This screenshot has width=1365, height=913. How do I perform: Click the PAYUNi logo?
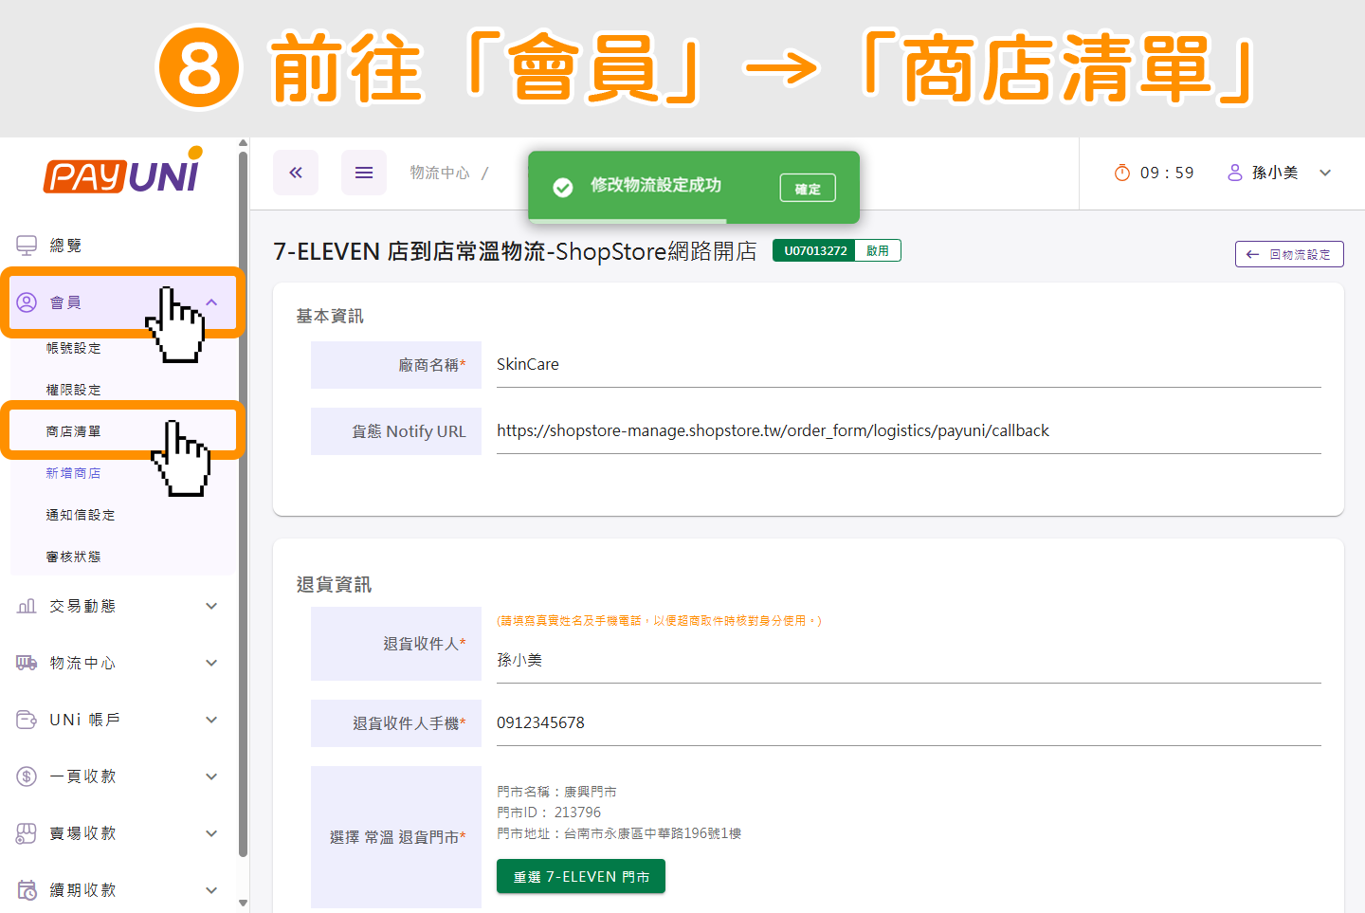click(123, 172)
